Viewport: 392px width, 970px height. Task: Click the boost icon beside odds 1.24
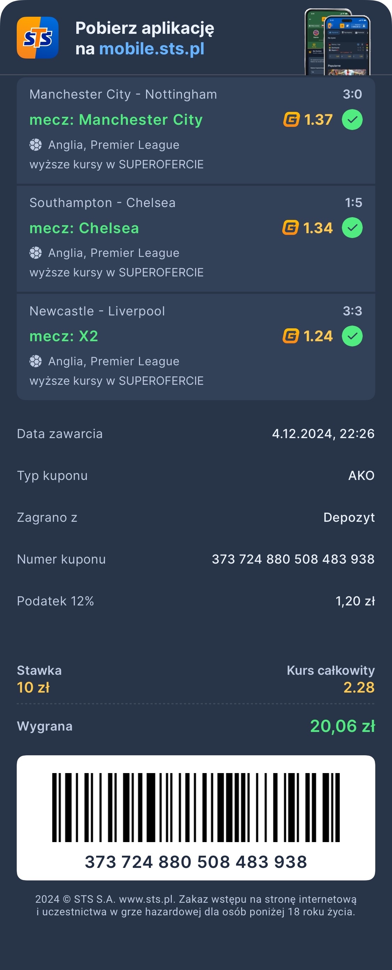pyautogui.click(x=290, y=336)
